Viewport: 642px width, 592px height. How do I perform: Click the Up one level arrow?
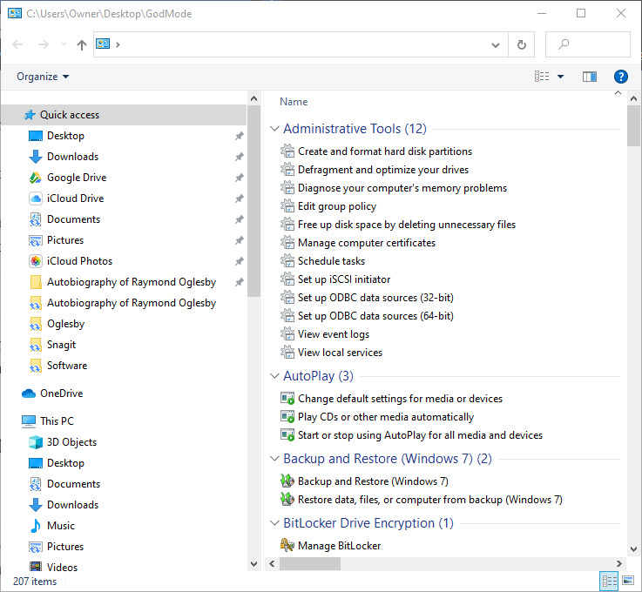click(82, 44)
